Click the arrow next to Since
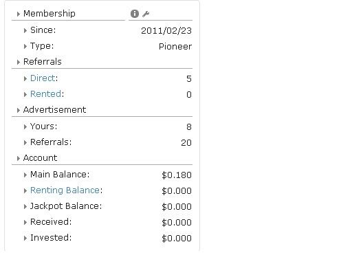This screenshot has height=264, width=352. coord(25,30)
